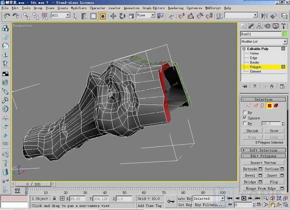This screenshot has width=290, height=210.
Task: Switch to the Hierarchy panel tab
Action: 259,26
